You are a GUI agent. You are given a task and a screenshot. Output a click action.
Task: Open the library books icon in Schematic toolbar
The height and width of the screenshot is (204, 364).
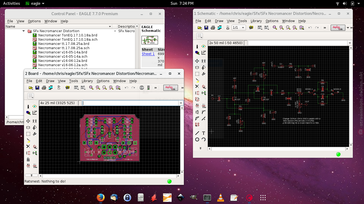click(251, 28)
